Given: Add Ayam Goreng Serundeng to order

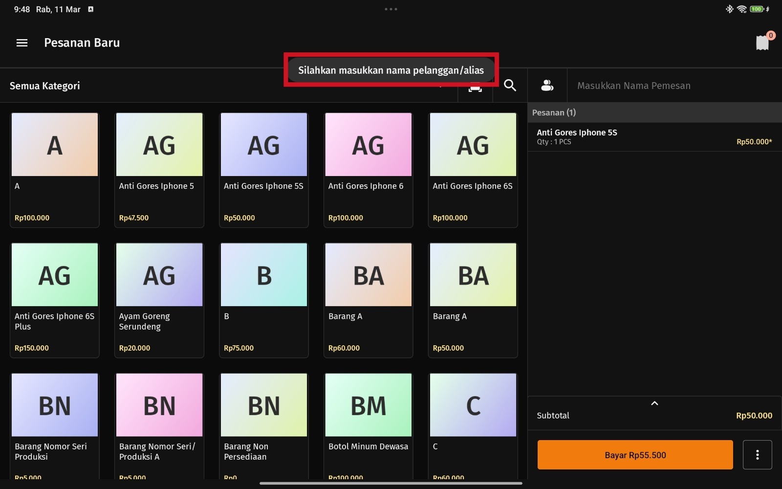Looking at the screenshot, I should [159, 300].
